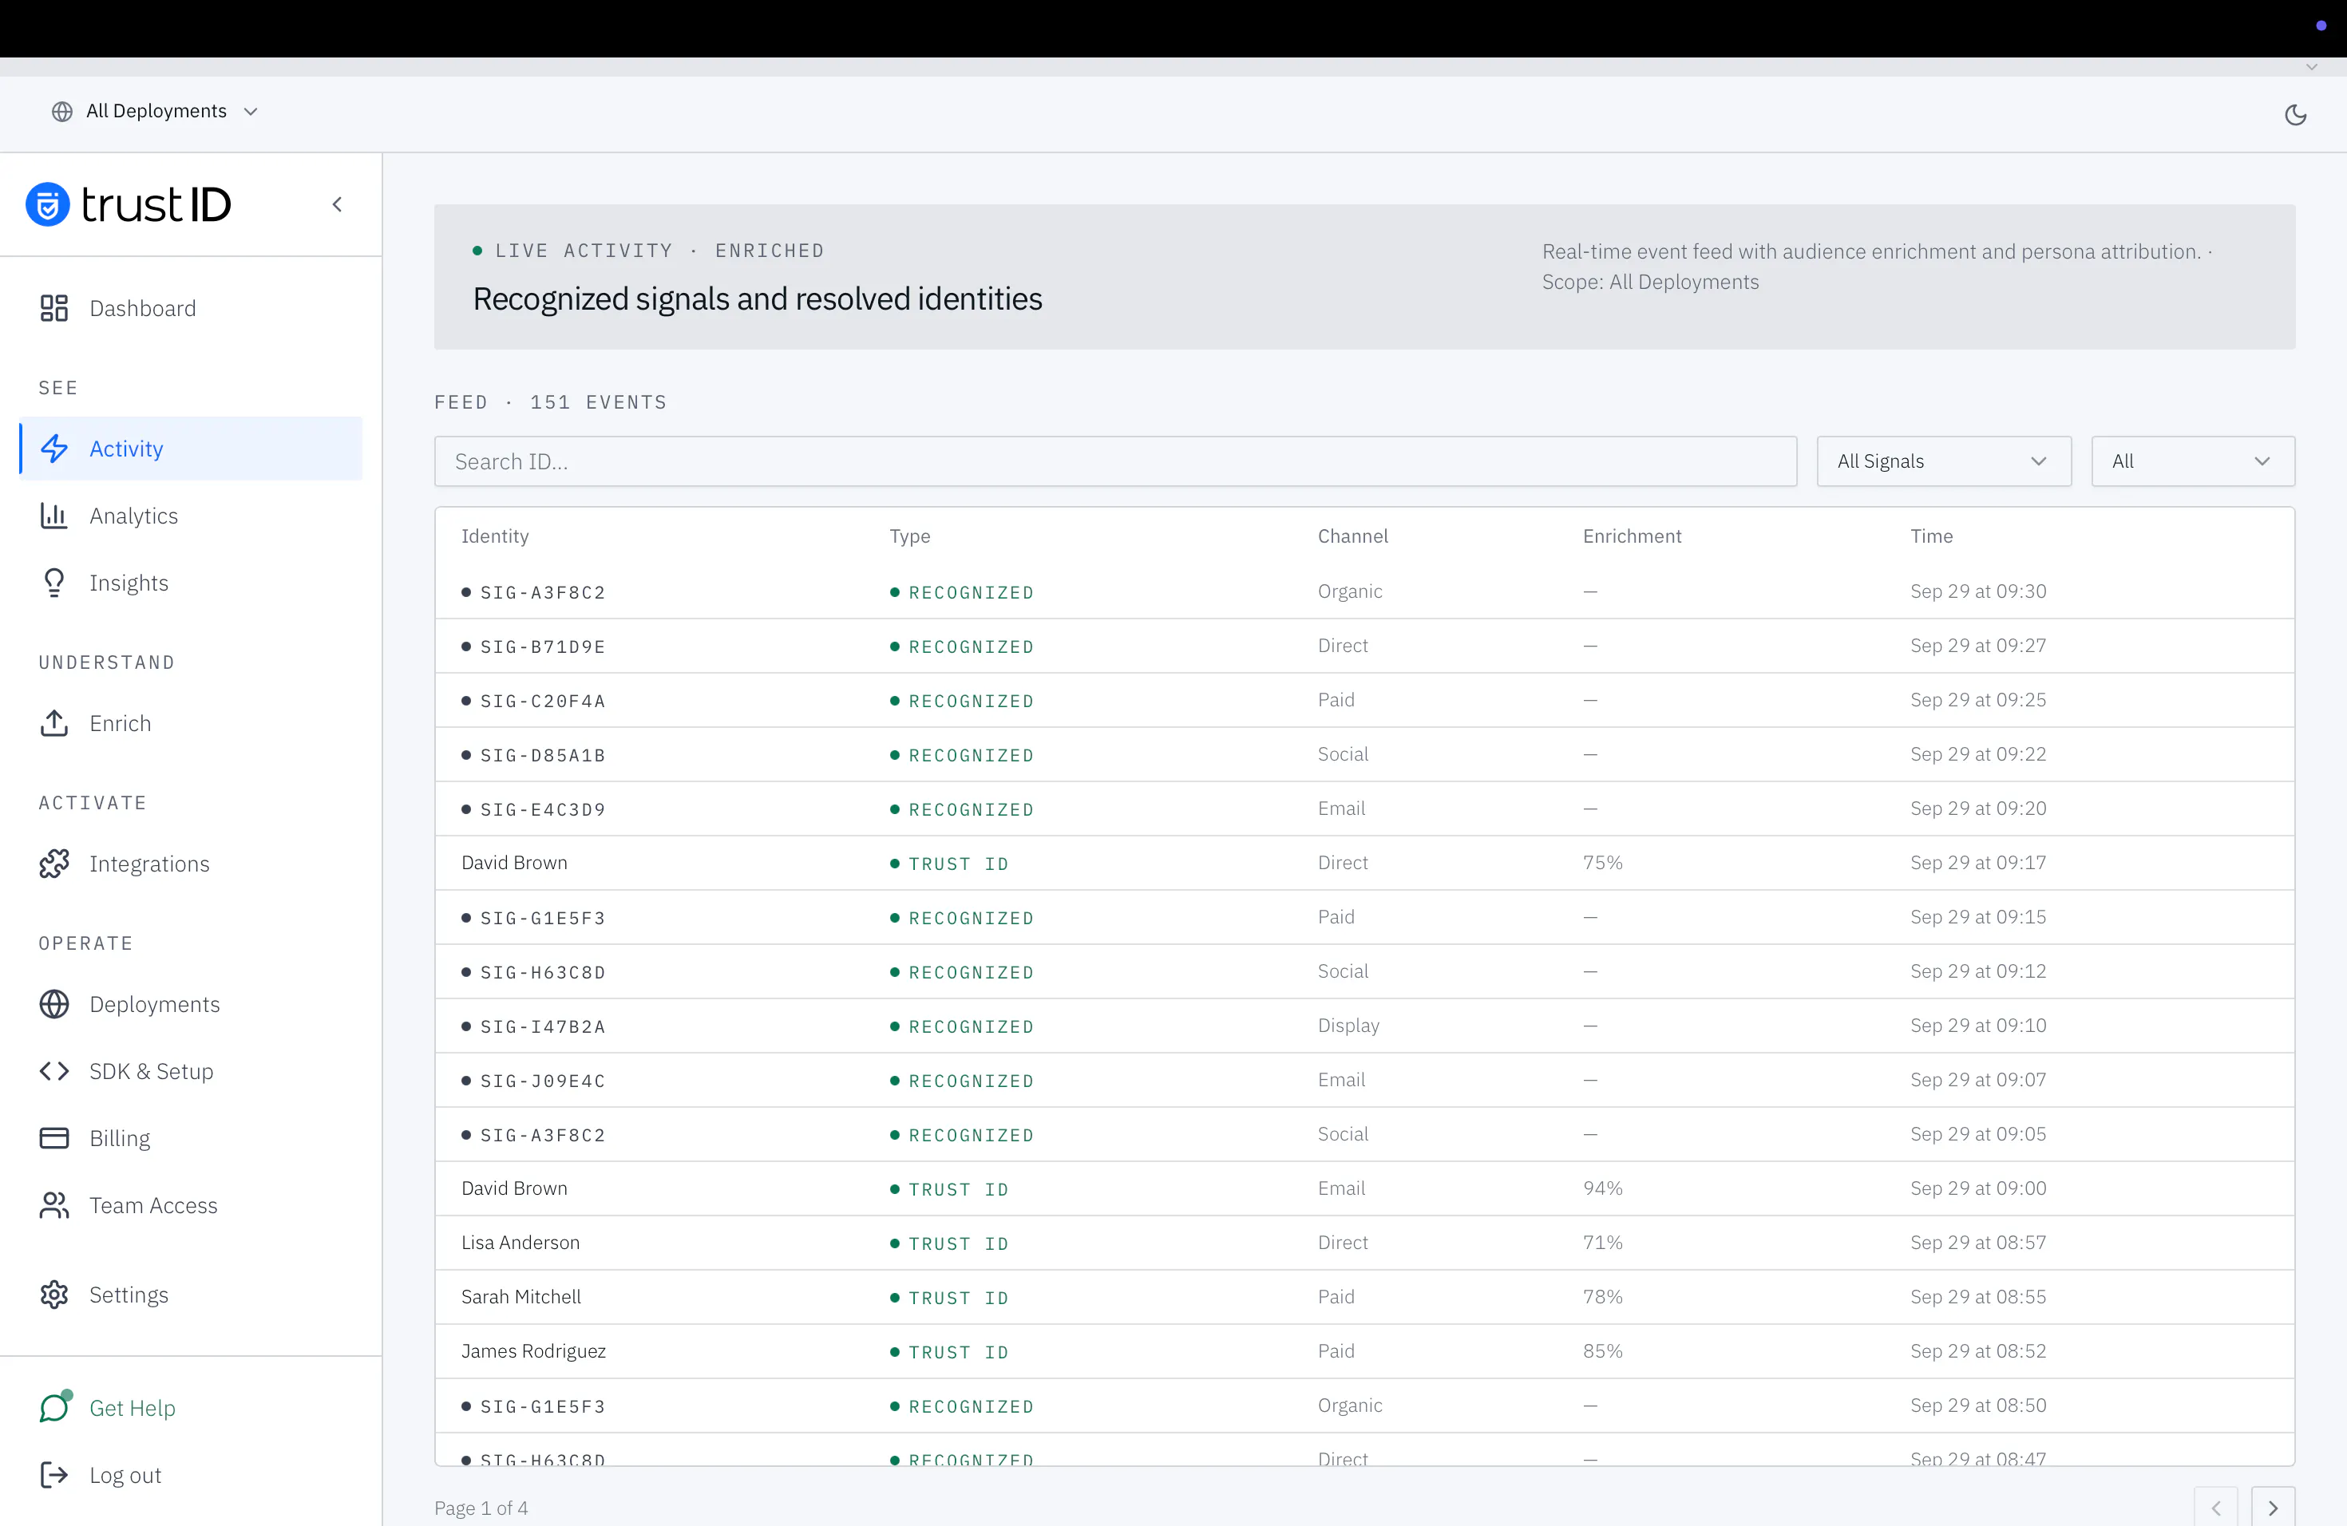The height and width of the screenshot is (1526, 2347).
Task: Click the Get Help chat bubble icon
Action: tap(54, 1407)
